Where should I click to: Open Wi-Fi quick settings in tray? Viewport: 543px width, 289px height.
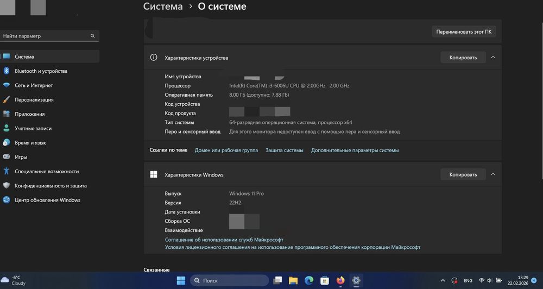481,281
